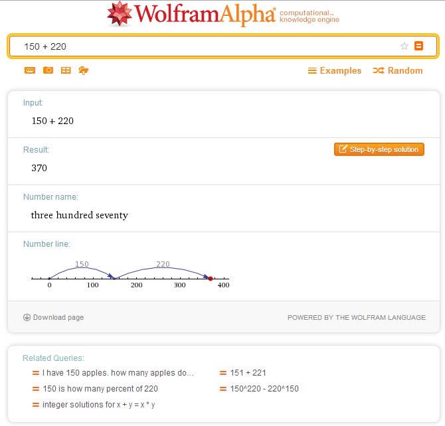
Task: Click the Step-by-step solution button
Action: (x=379, y=149)
